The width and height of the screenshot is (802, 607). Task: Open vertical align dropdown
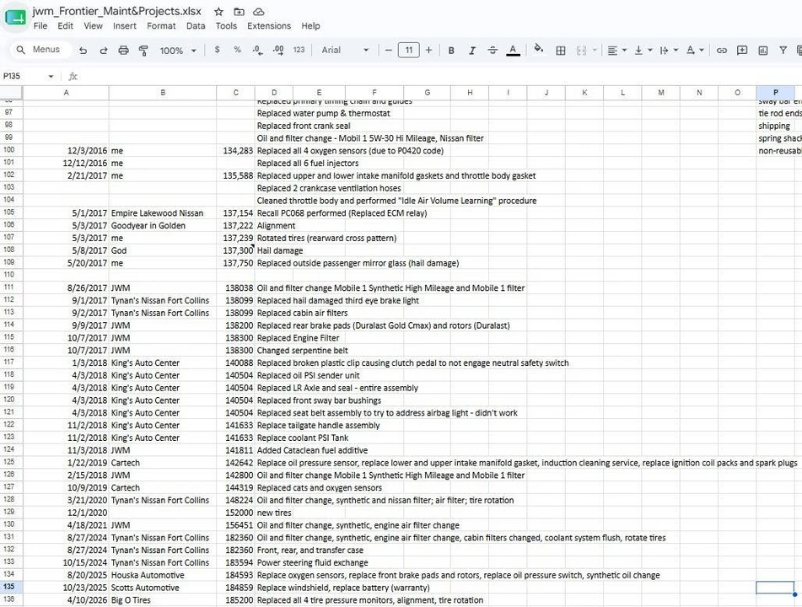pos(643,50)
